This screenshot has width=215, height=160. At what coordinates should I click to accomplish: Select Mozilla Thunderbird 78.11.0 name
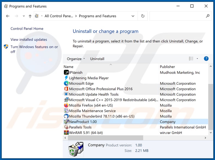(x=102, y=116)
